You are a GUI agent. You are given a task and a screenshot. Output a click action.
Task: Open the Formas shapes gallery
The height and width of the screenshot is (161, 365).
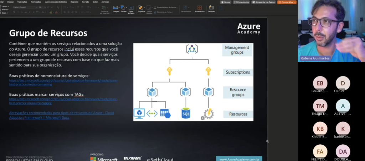point(123,8)
